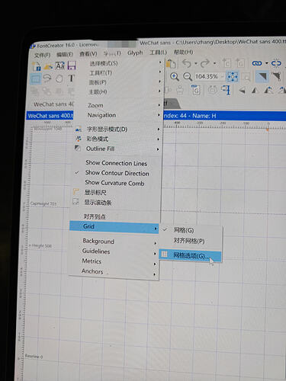286x381 pixels.
Task: Click the dark triangle fill icon next to zoom
Action: 262,76
